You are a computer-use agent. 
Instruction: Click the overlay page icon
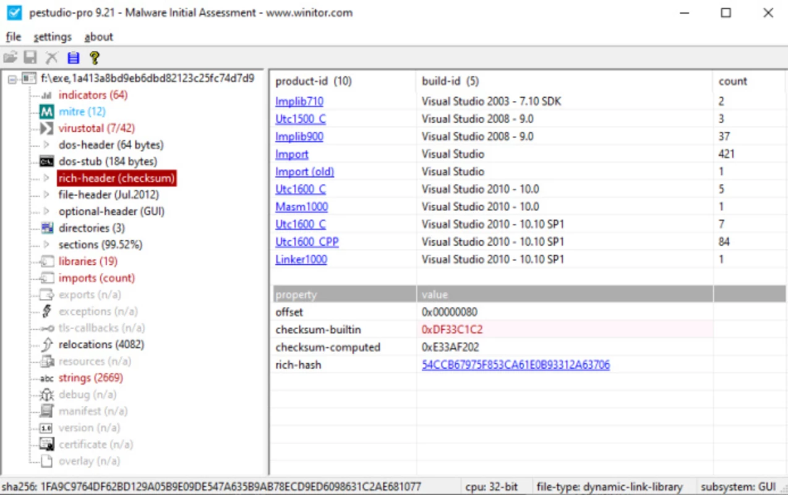point(46,461)
